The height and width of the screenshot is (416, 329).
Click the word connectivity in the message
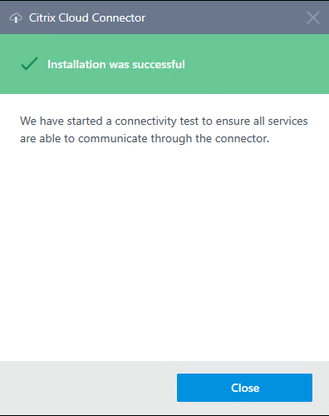[x=145, y=121]
